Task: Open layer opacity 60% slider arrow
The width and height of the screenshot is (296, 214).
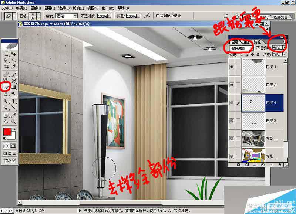Action: pos(284,48)
